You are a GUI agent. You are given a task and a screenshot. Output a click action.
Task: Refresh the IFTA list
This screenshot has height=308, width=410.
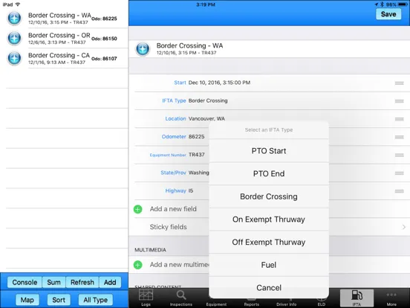coord(82,283)
